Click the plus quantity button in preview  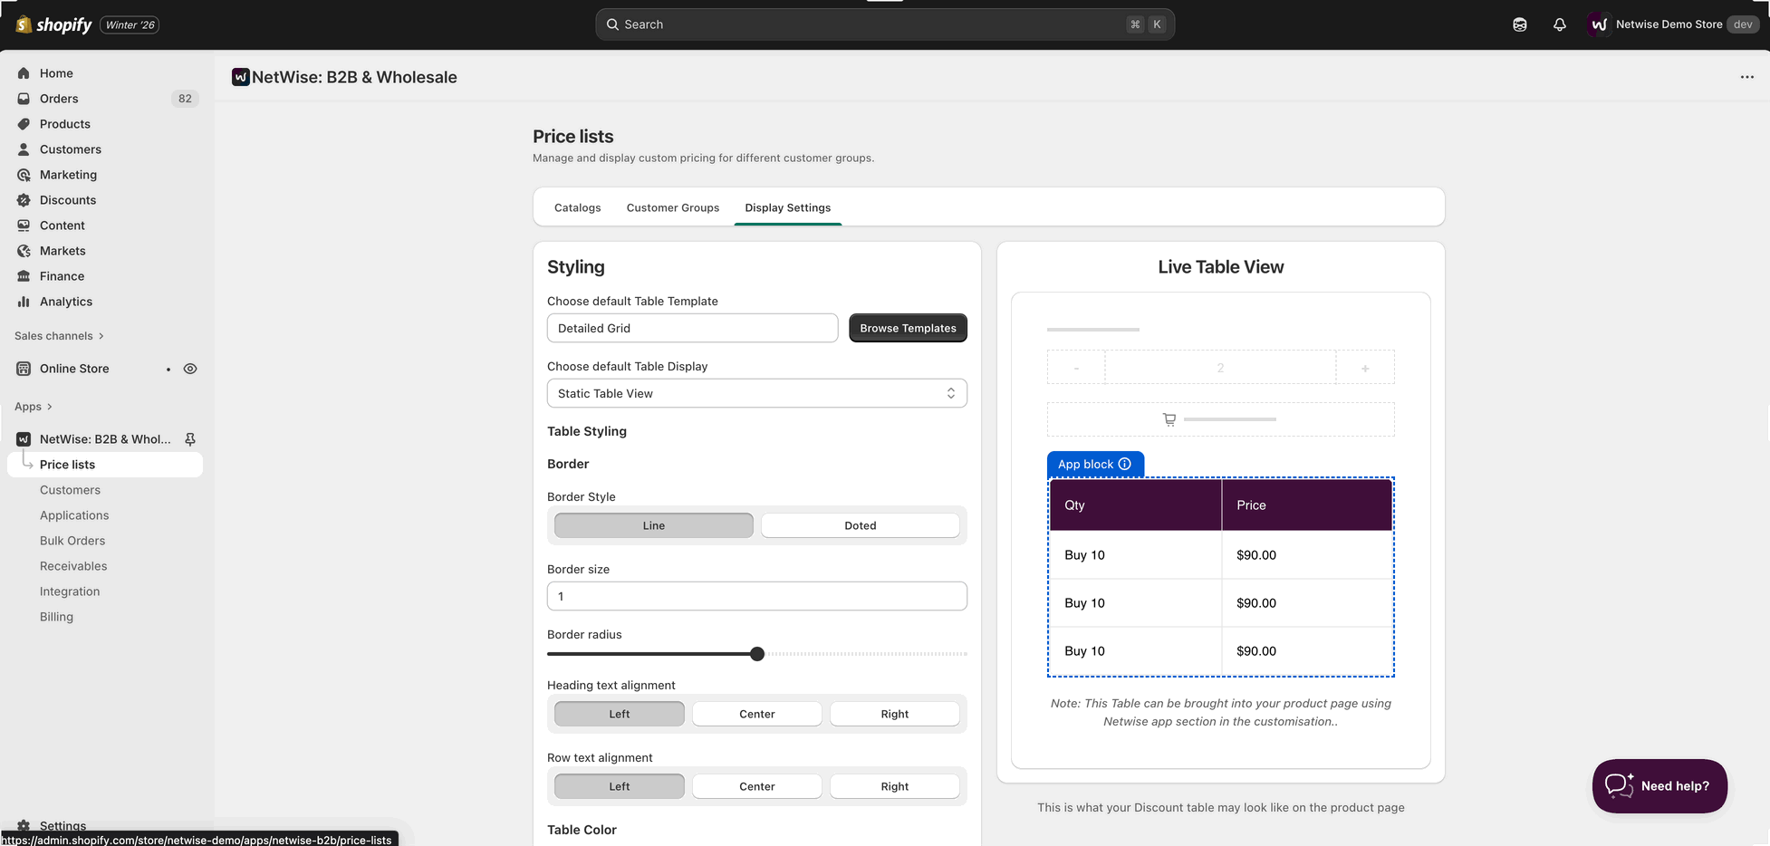(x=1365, y=368)
